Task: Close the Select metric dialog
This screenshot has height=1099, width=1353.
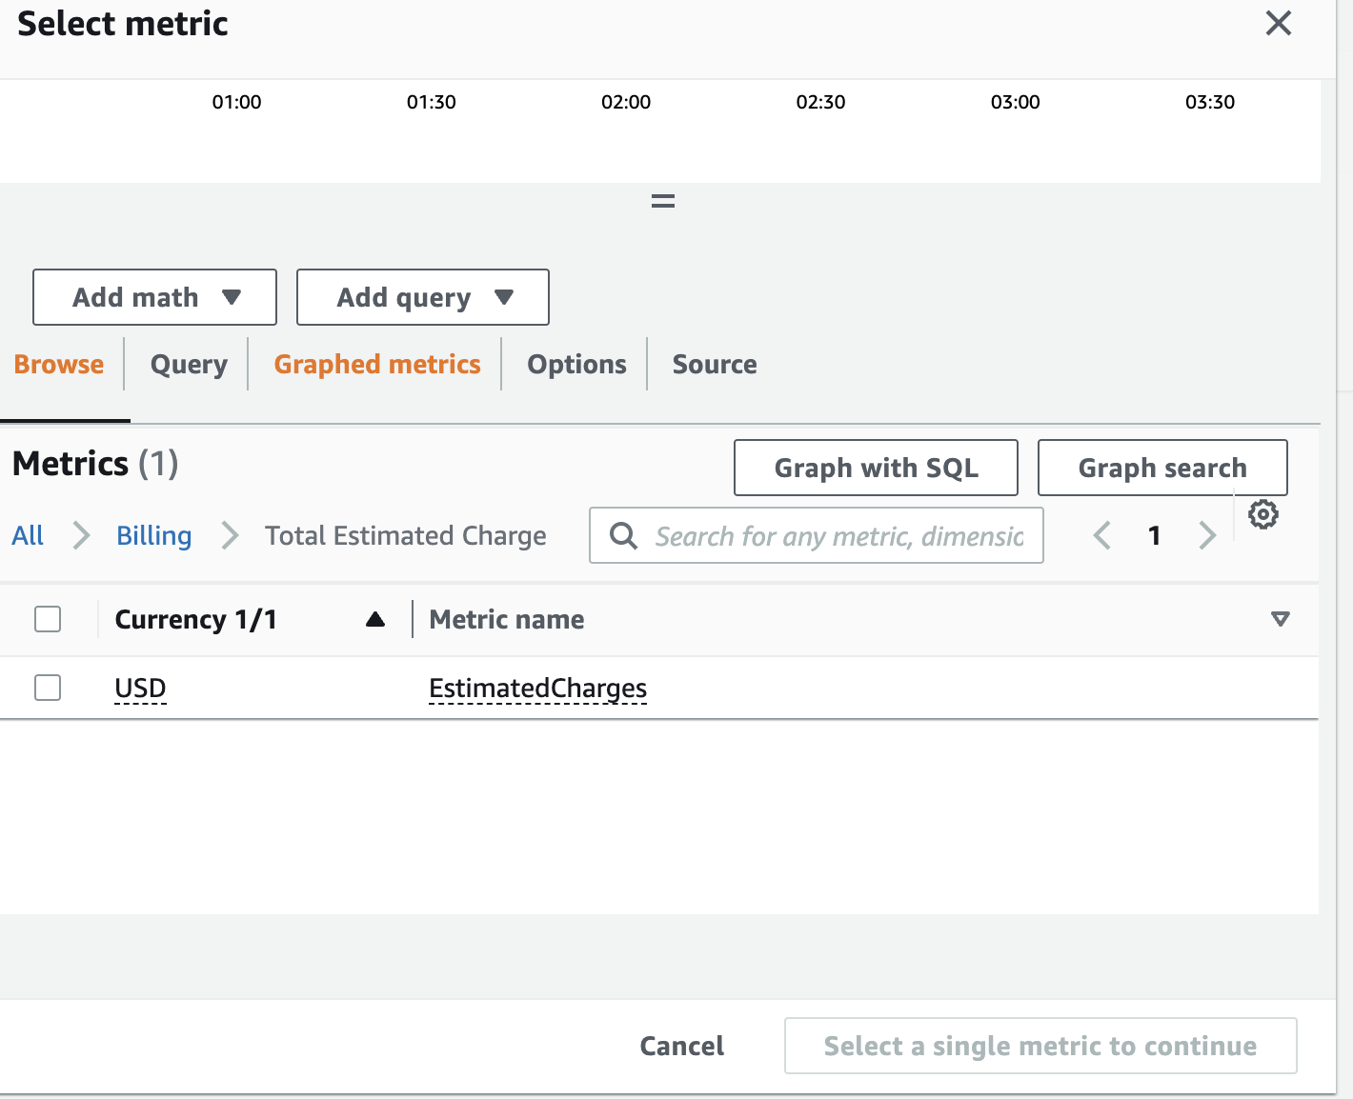Action: tap(1278, 24)
